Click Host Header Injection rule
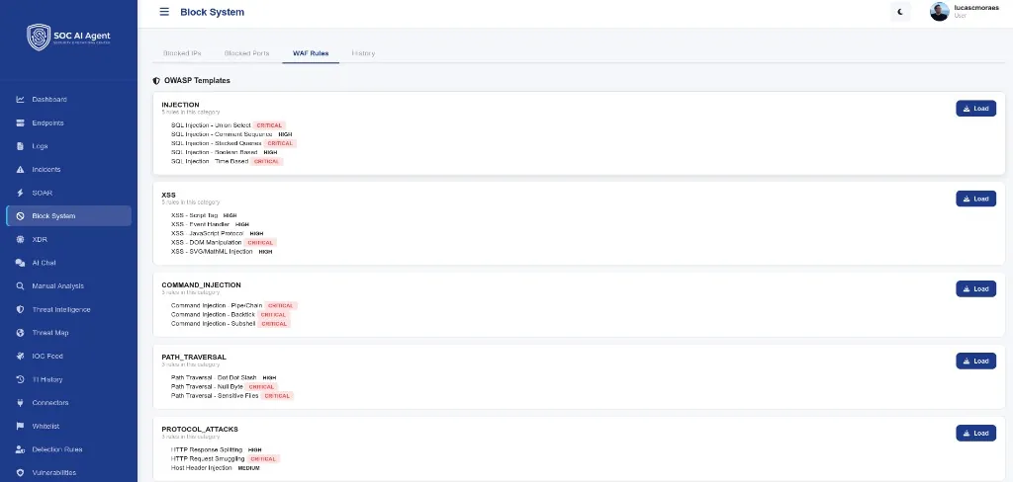This screenshot has height=482, width=1013. point(202,468)
